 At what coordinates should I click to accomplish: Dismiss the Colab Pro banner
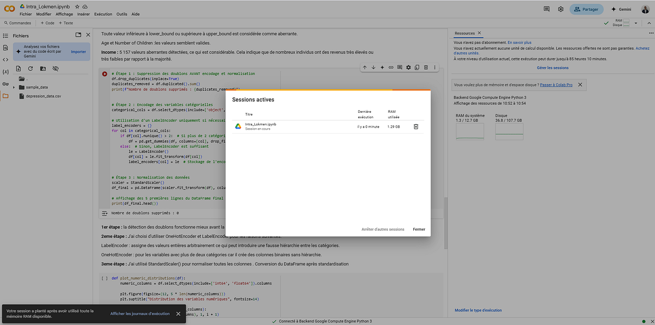[x=580, y=85]
